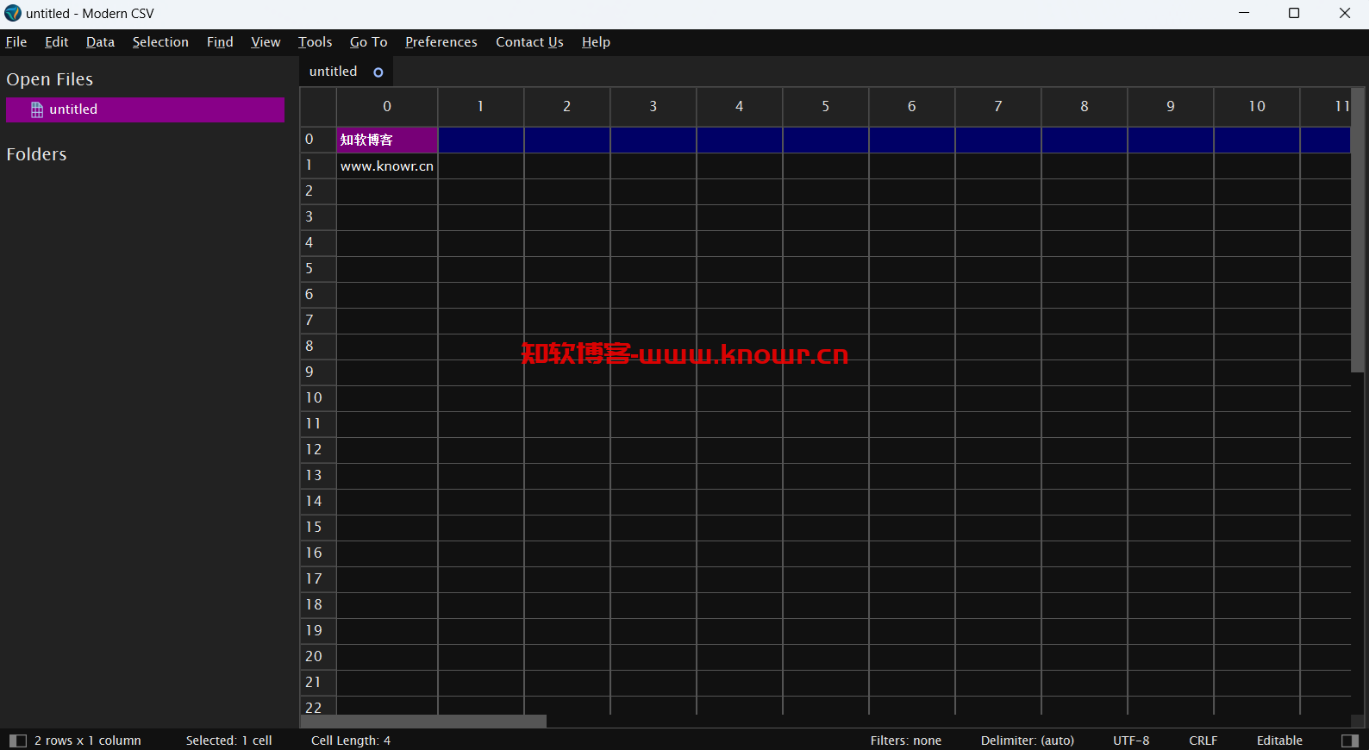This screenshot has height=750, width=1369.
Task: Open the Tools menu
Action: pyautogui.click(x=315, y=42)
